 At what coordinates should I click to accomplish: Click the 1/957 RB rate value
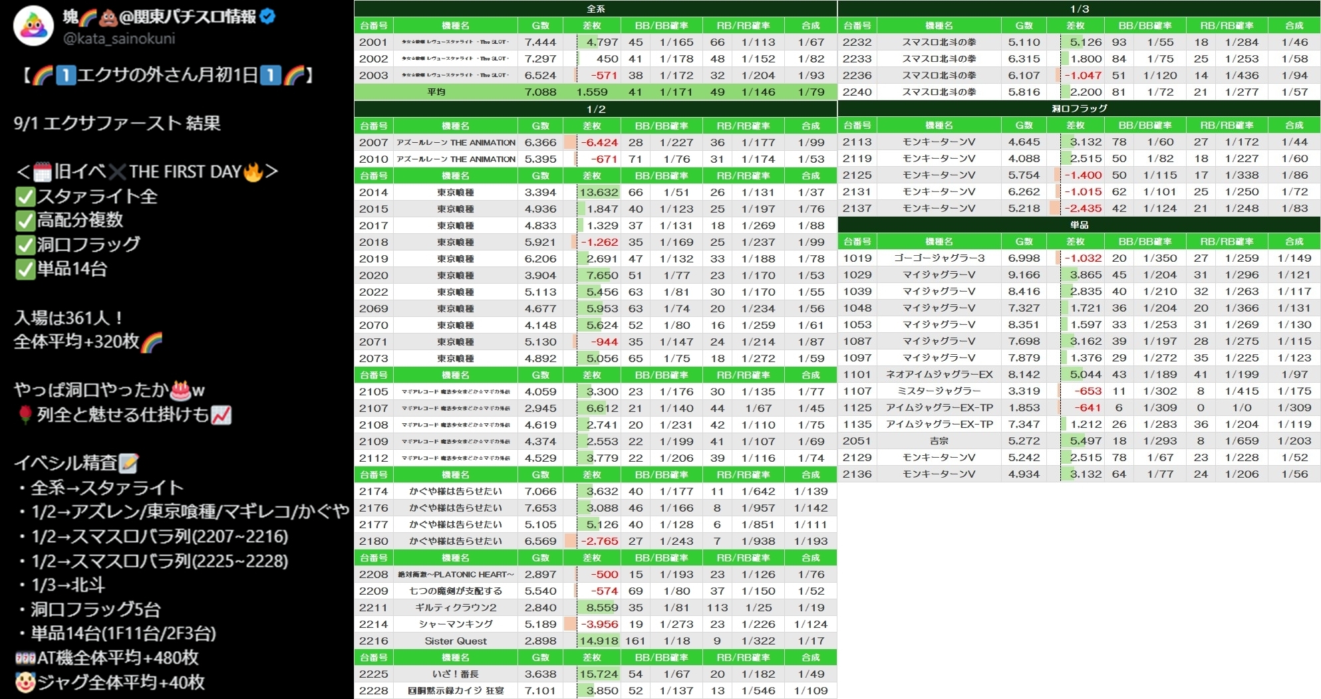(758, 508)
